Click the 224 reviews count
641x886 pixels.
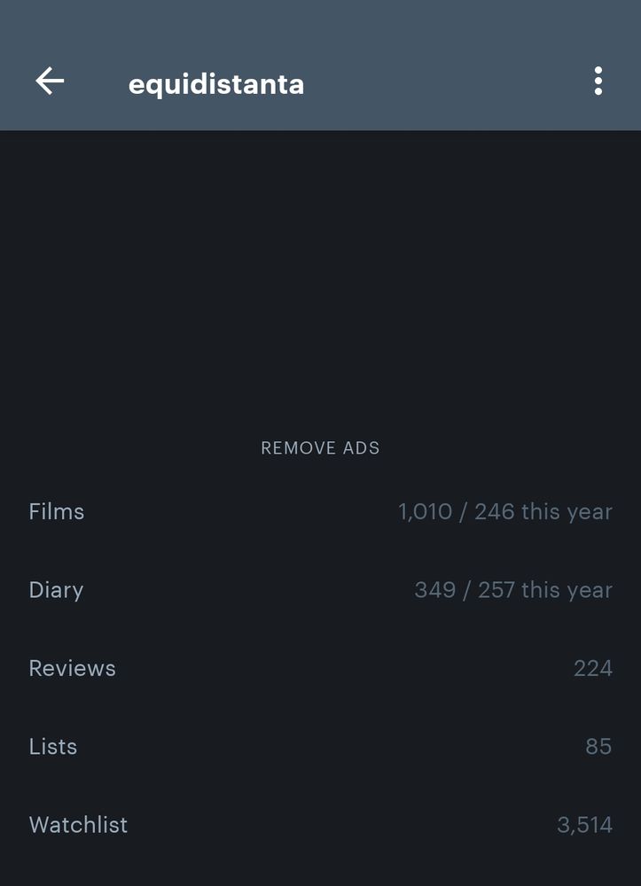pyautogui.click(x=592, y=668)
